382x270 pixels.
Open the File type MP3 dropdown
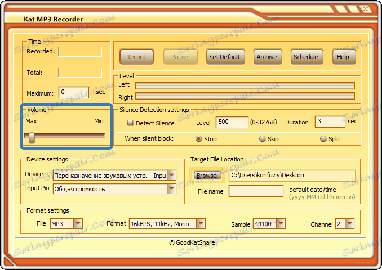click(x=78, y=223)
